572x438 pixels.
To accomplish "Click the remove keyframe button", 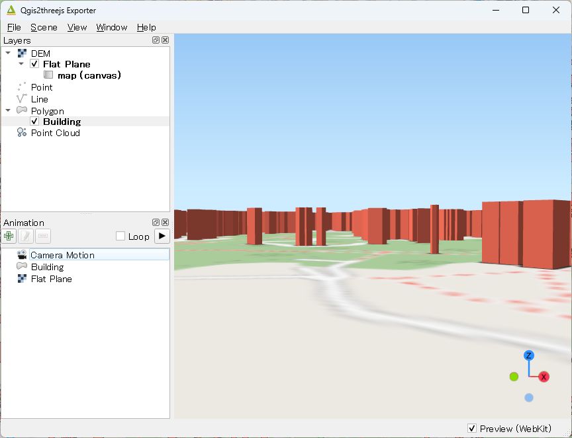I will [x=42, y=236].
